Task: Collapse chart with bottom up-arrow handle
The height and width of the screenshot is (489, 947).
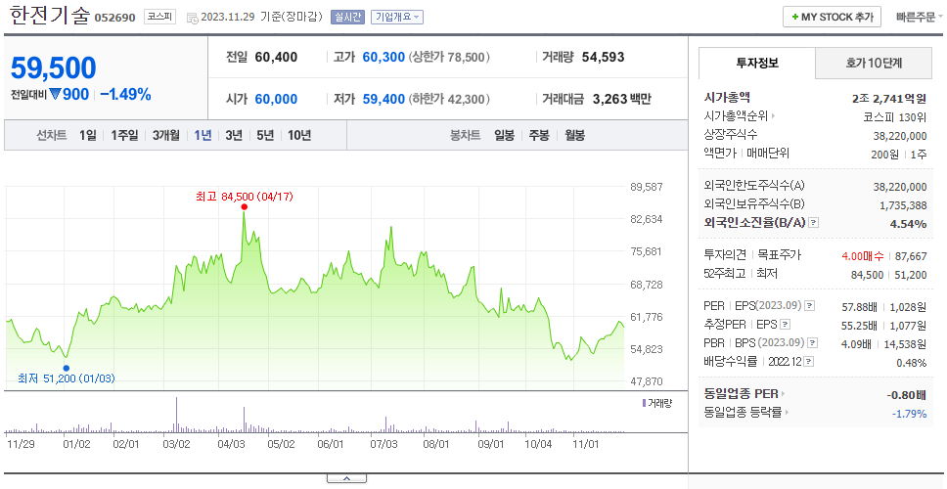Action: point(346,478)
